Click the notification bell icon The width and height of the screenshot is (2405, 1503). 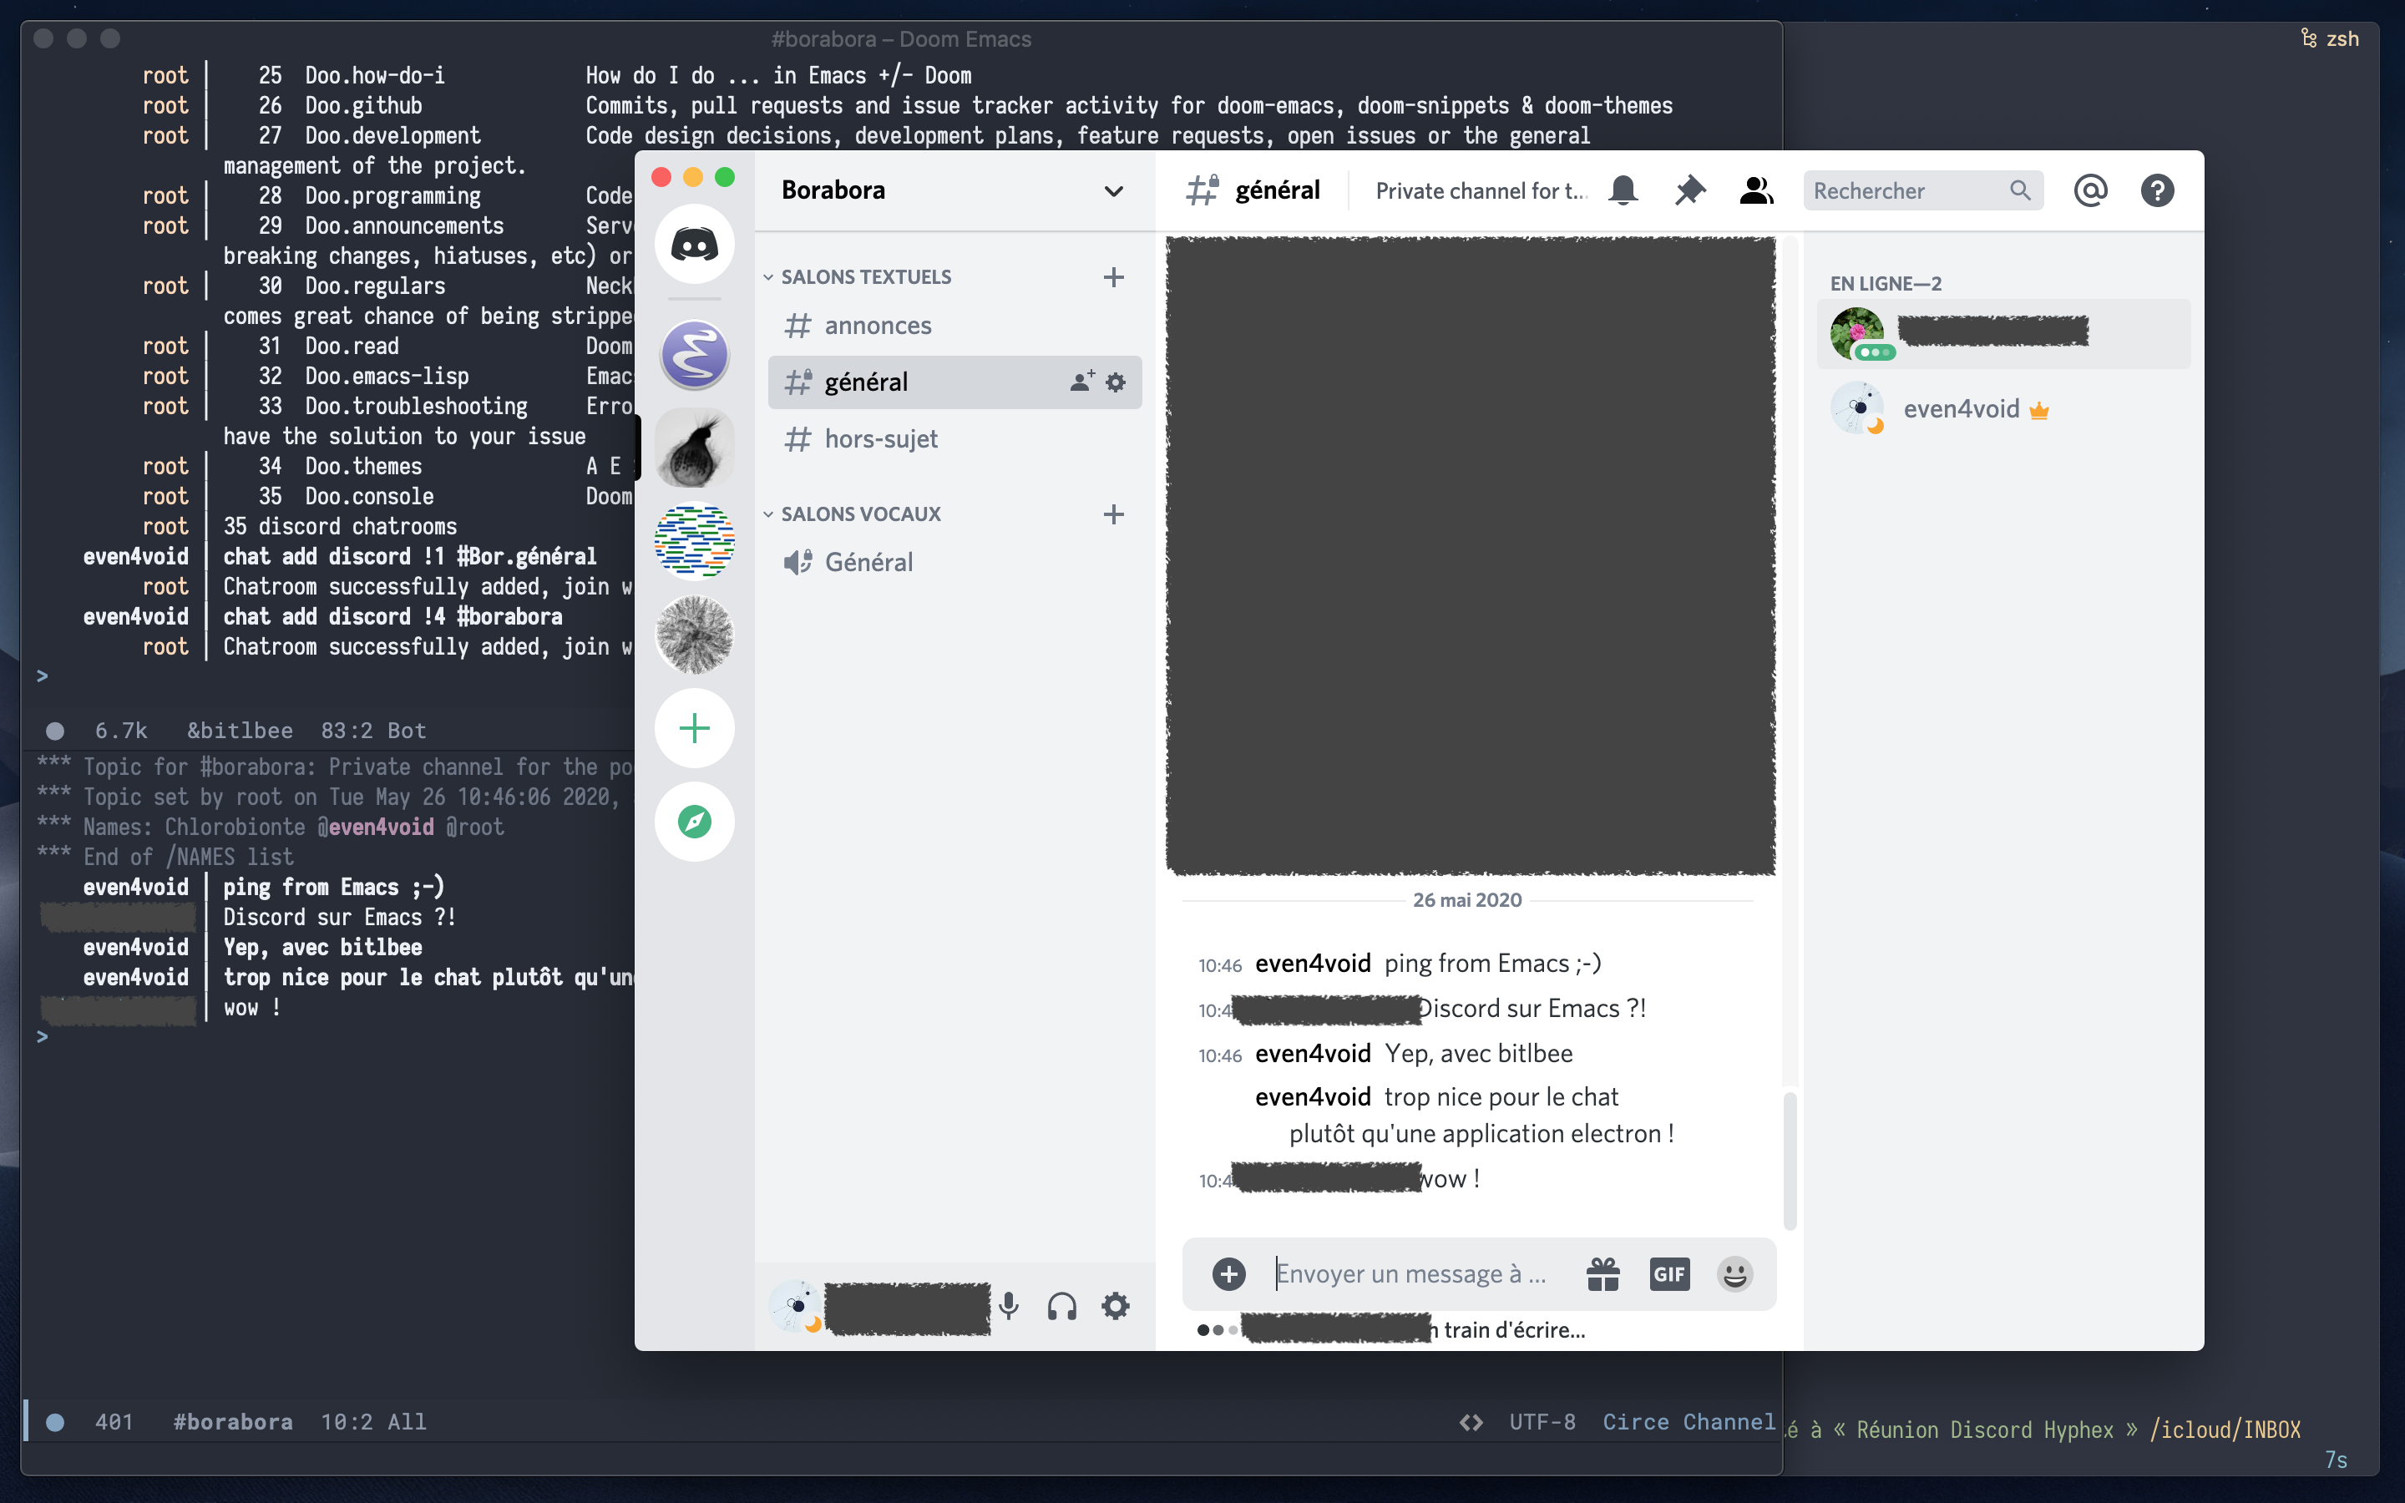coord(1623,190)
